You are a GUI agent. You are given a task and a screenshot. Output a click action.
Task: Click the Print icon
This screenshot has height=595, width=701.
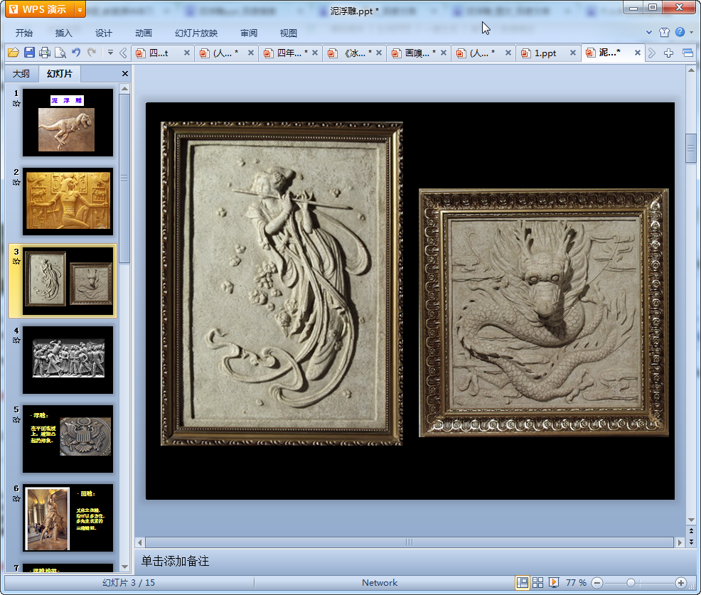(x=45, y=53)
